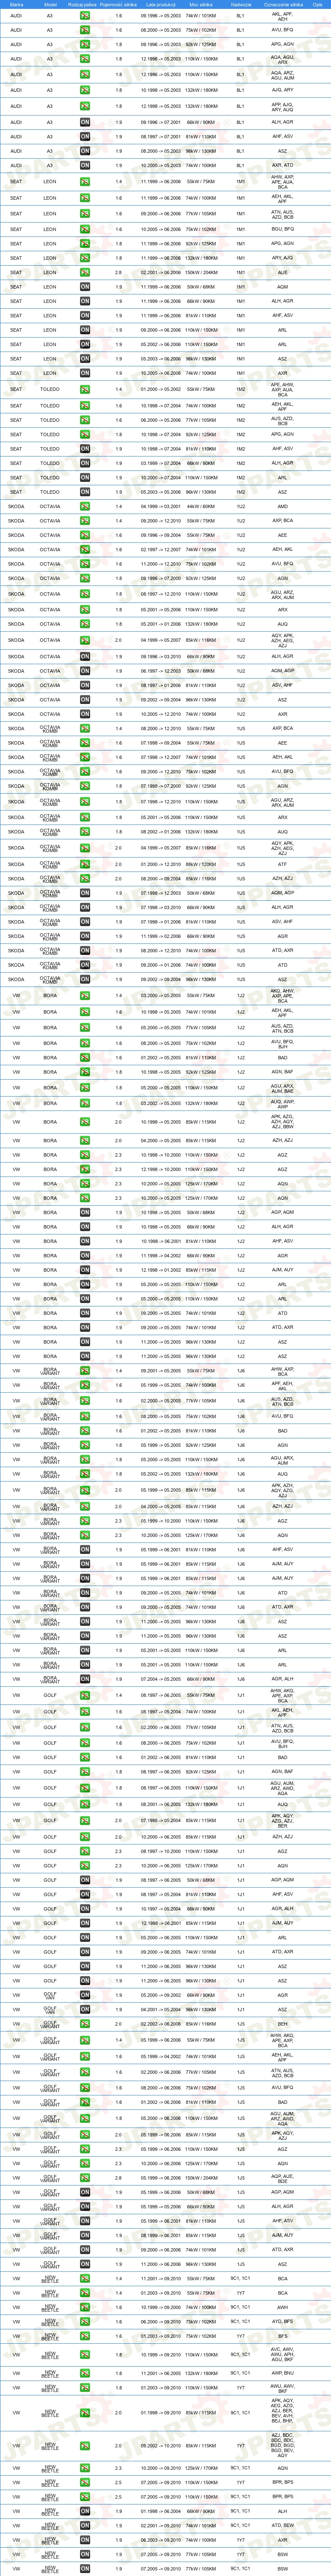Click petrol icon in New Beetle AYD, BFS row
Screen dimensions: 331x2576
[x=85, y=2322]
